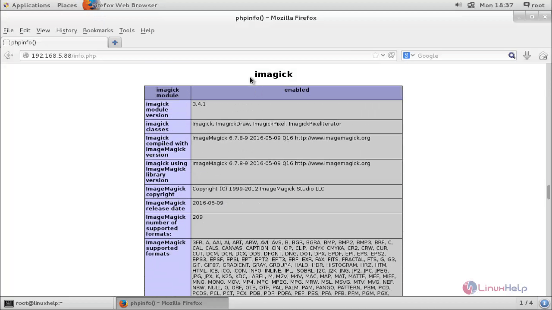Select the phpinfo() browser tab

coord(54,42)
